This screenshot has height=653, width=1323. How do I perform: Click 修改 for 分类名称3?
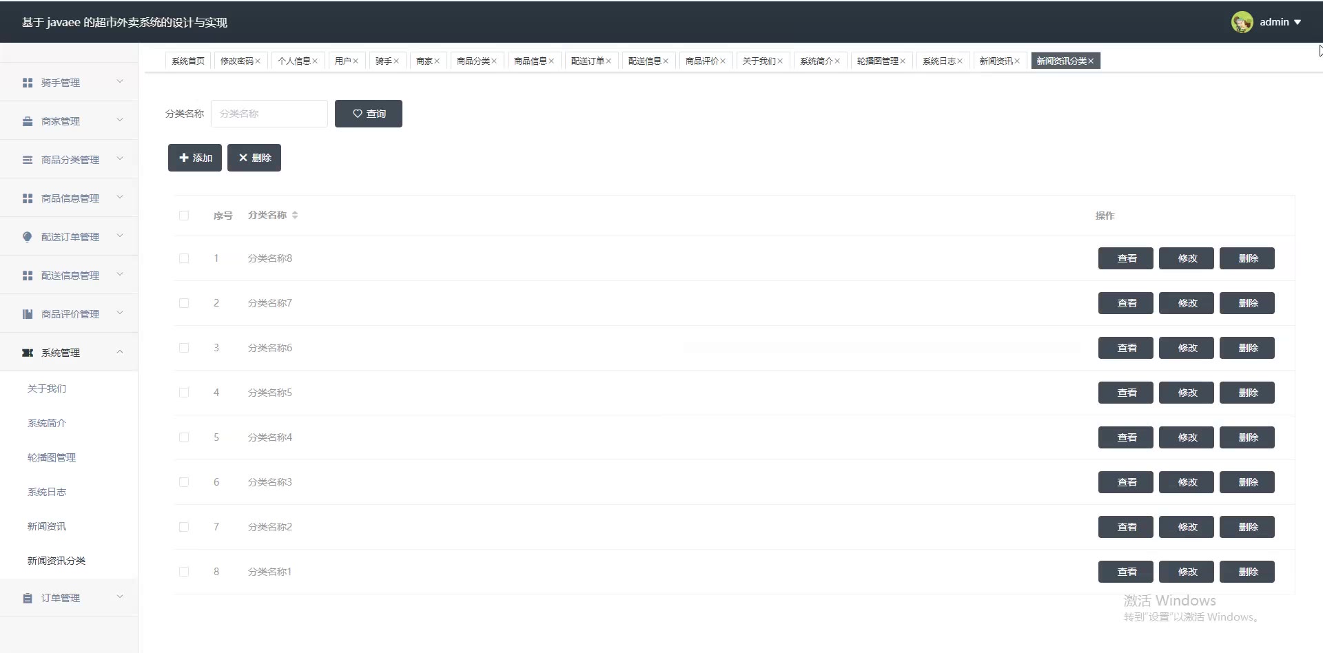tap(1187, 482)
